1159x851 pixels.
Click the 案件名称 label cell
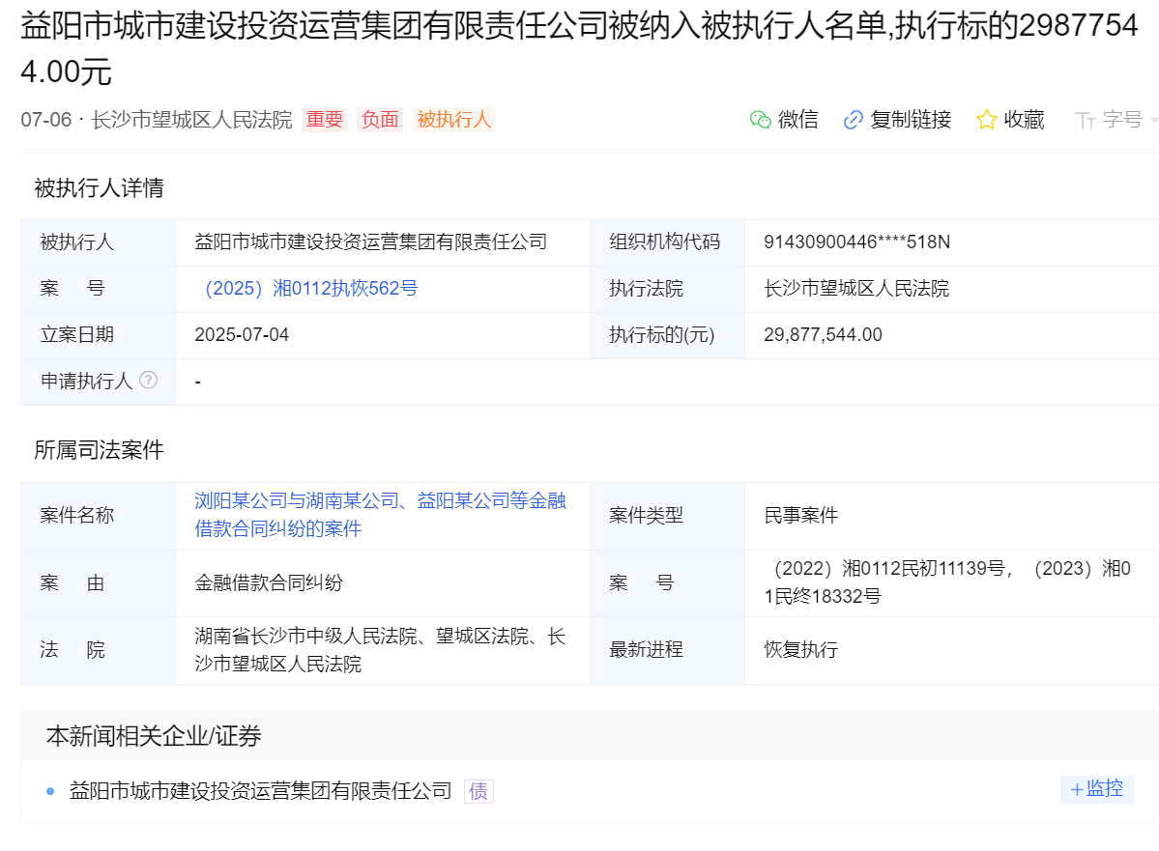coord(99,516)
